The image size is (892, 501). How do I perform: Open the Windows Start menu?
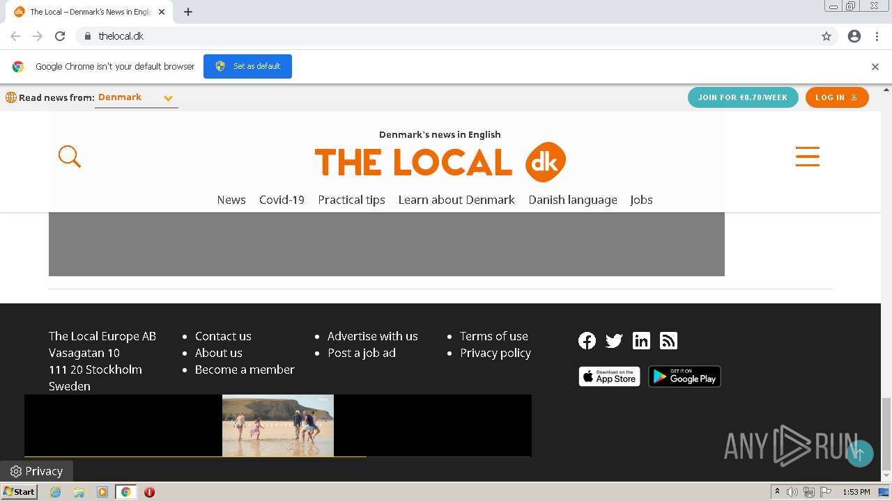pyautogui.click(x=19, y=492)
